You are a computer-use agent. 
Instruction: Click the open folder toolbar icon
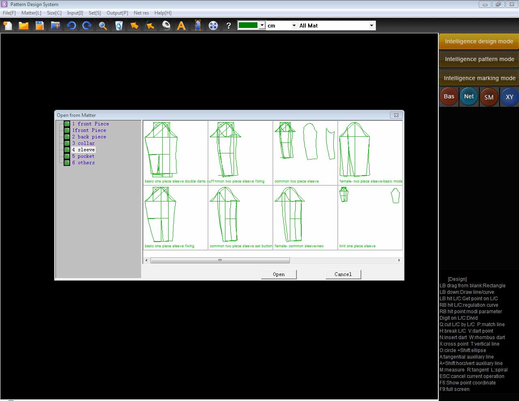pyautogui.click(x=24, y=26)
